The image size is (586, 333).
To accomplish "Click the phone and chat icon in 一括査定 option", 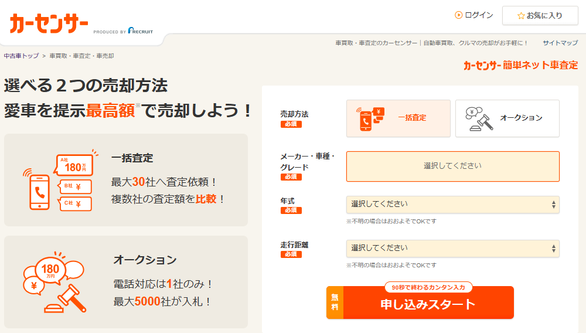I will click(370, 119).
